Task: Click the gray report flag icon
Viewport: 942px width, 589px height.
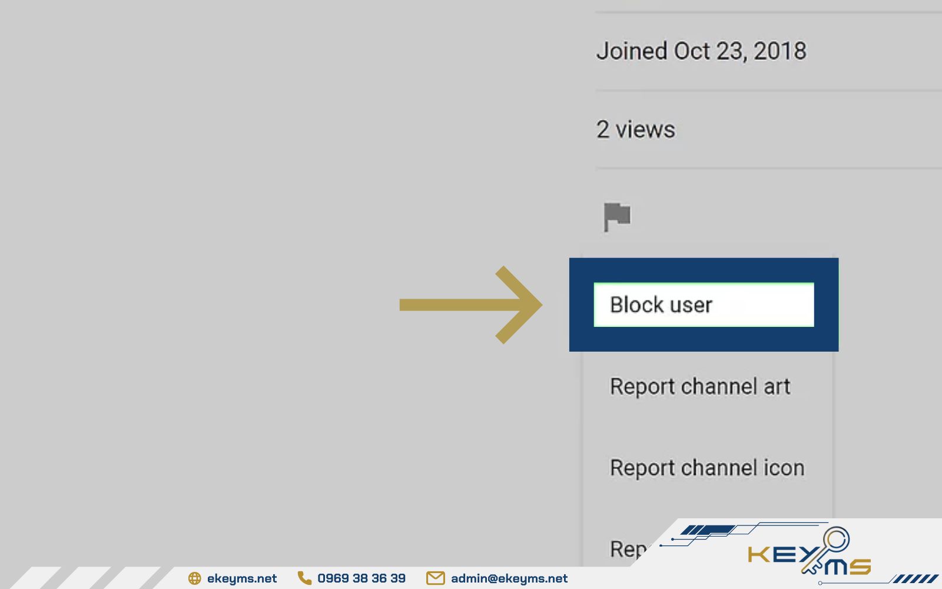Action: pos(617,216)
